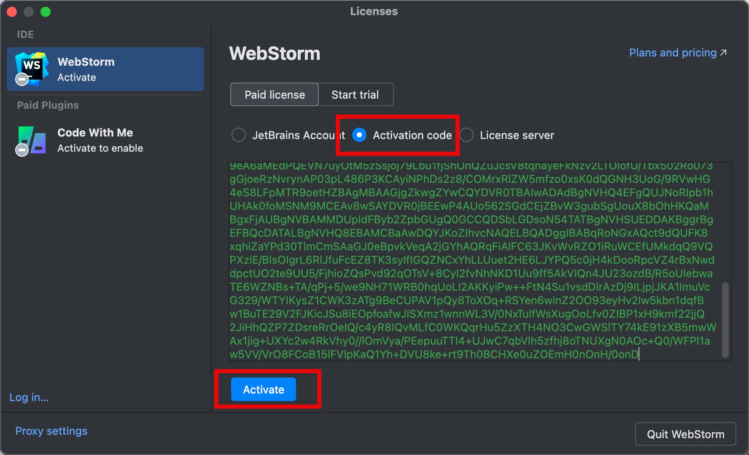Open Proxy settings link
Image resolution: width=749 pixels, height=455 pixels.
click(x=51, y=431)
